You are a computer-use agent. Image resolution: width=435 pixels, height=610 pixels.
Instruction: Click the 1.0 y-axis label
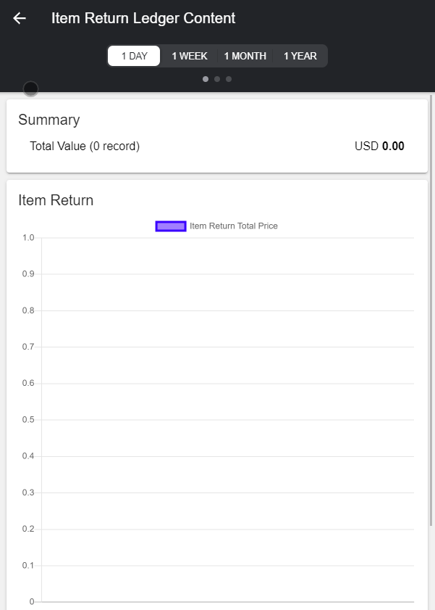(x=28, y=238)
